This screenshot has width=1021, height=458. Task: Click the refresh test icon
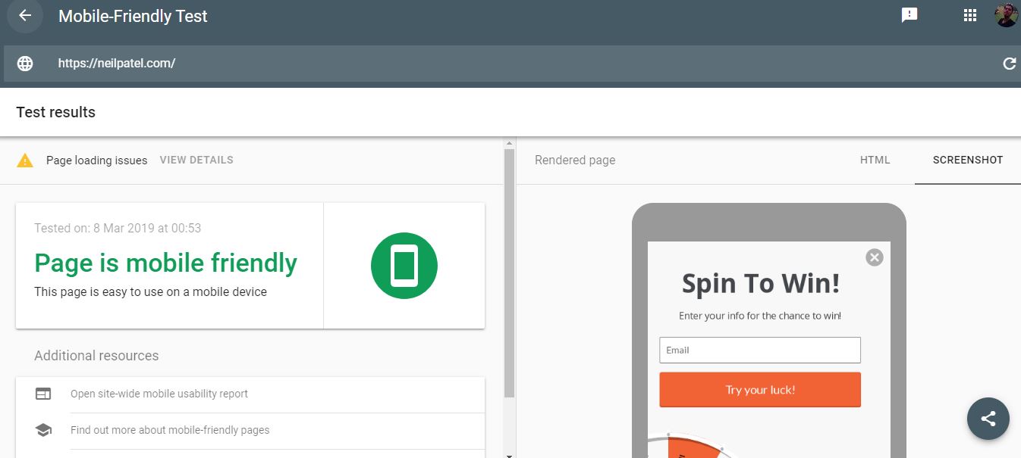coord(1009,64)
